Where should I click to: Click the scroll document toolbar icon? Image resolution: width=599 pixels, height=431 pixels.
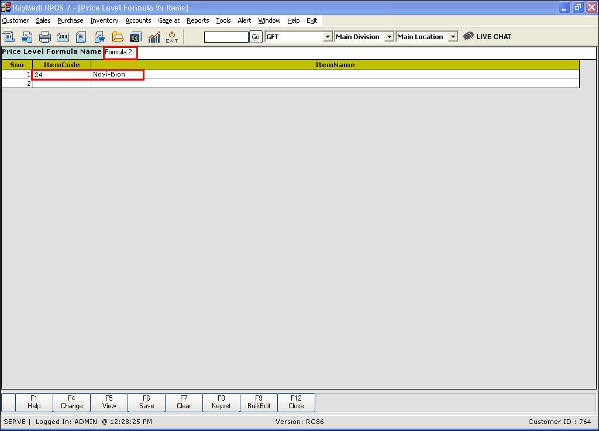pyautogui.click(x=9, y=37)
